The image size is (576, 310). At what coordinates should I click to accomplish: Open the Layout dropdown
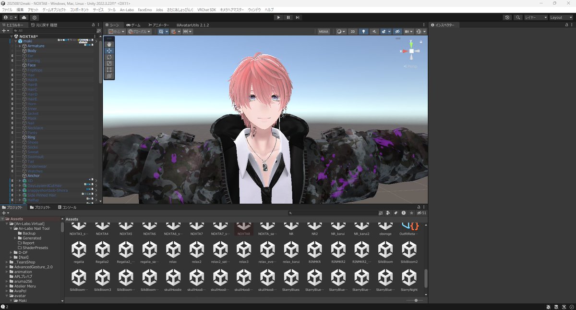point(561,17)
